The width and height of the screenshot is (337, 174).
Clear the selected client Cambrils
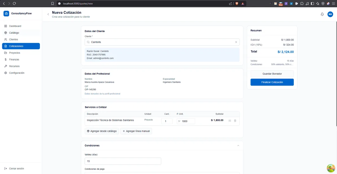coord(236,42)
